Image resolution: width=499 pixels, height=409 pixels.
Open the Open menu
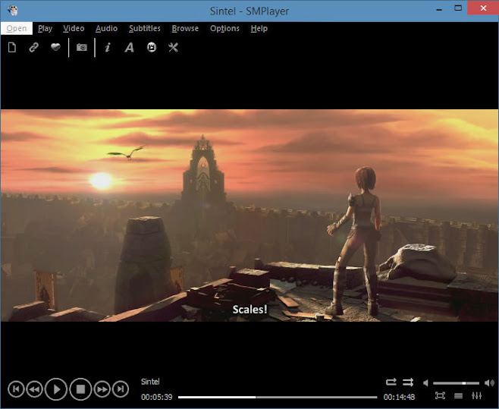click(x=16, y=28)
